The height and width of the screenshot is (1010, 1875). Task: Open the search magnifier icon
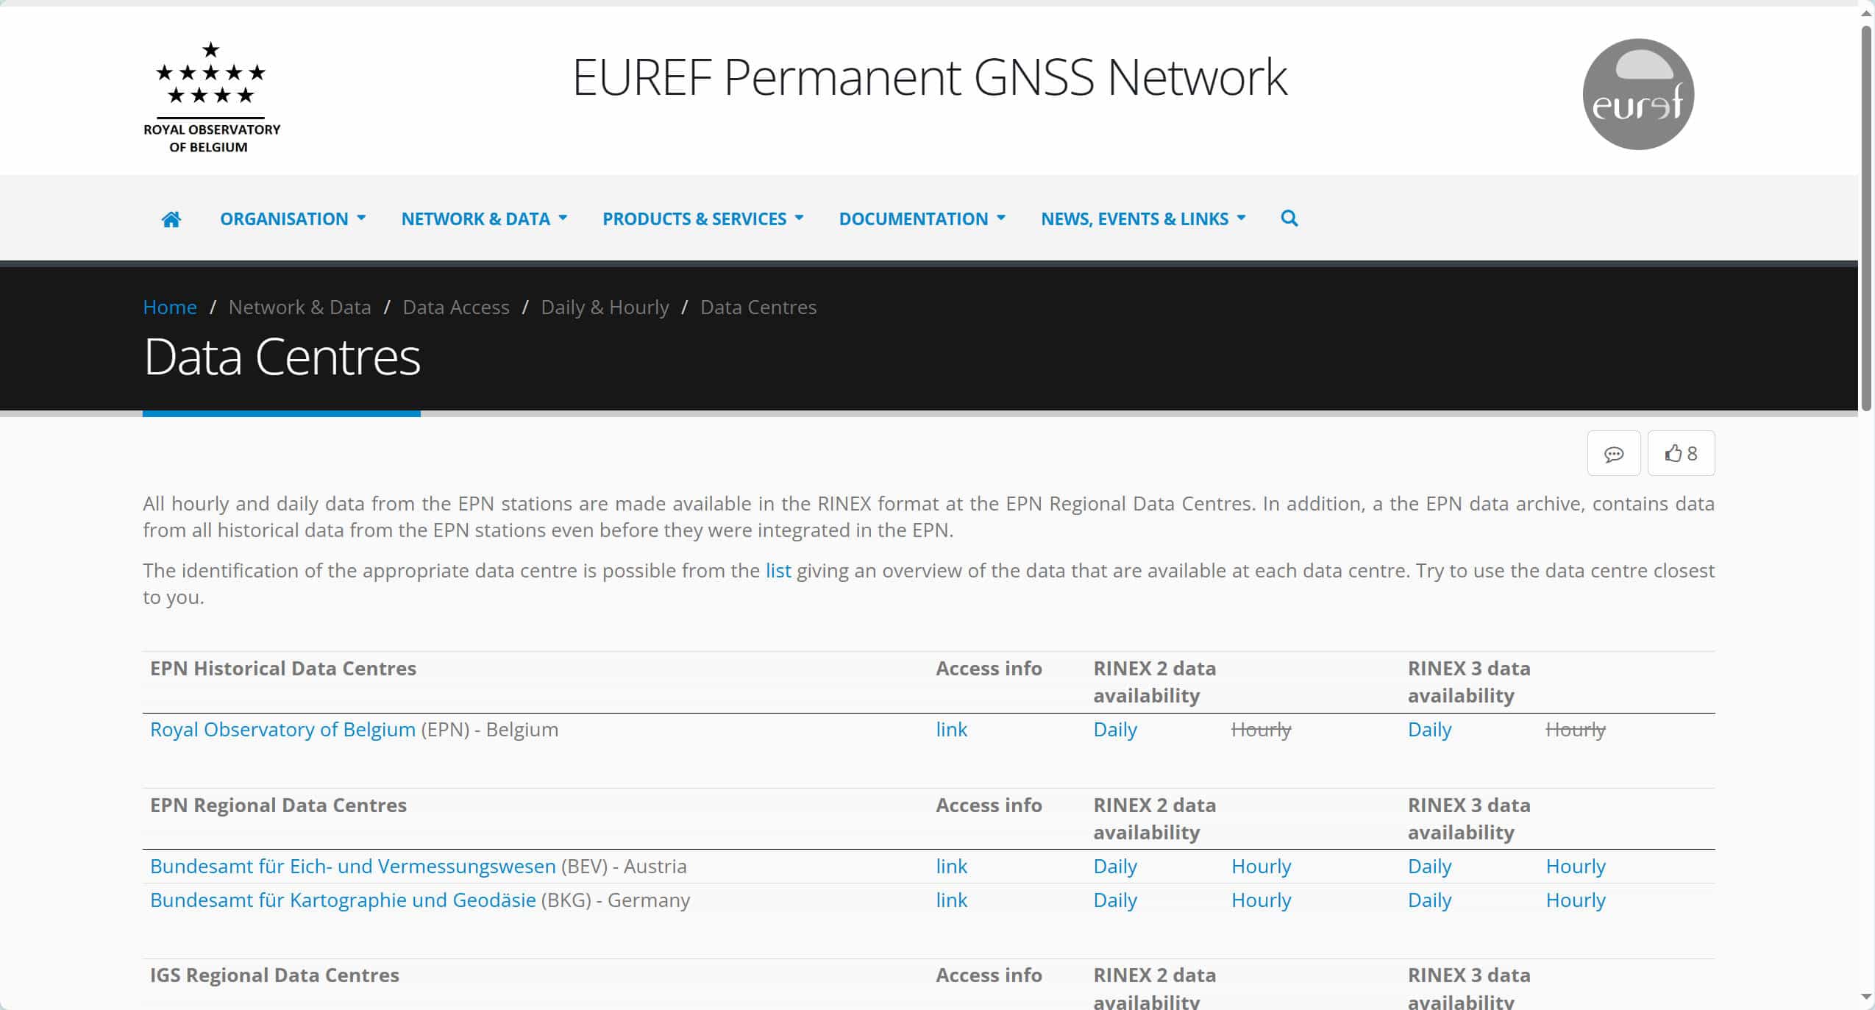(1289, 218)
